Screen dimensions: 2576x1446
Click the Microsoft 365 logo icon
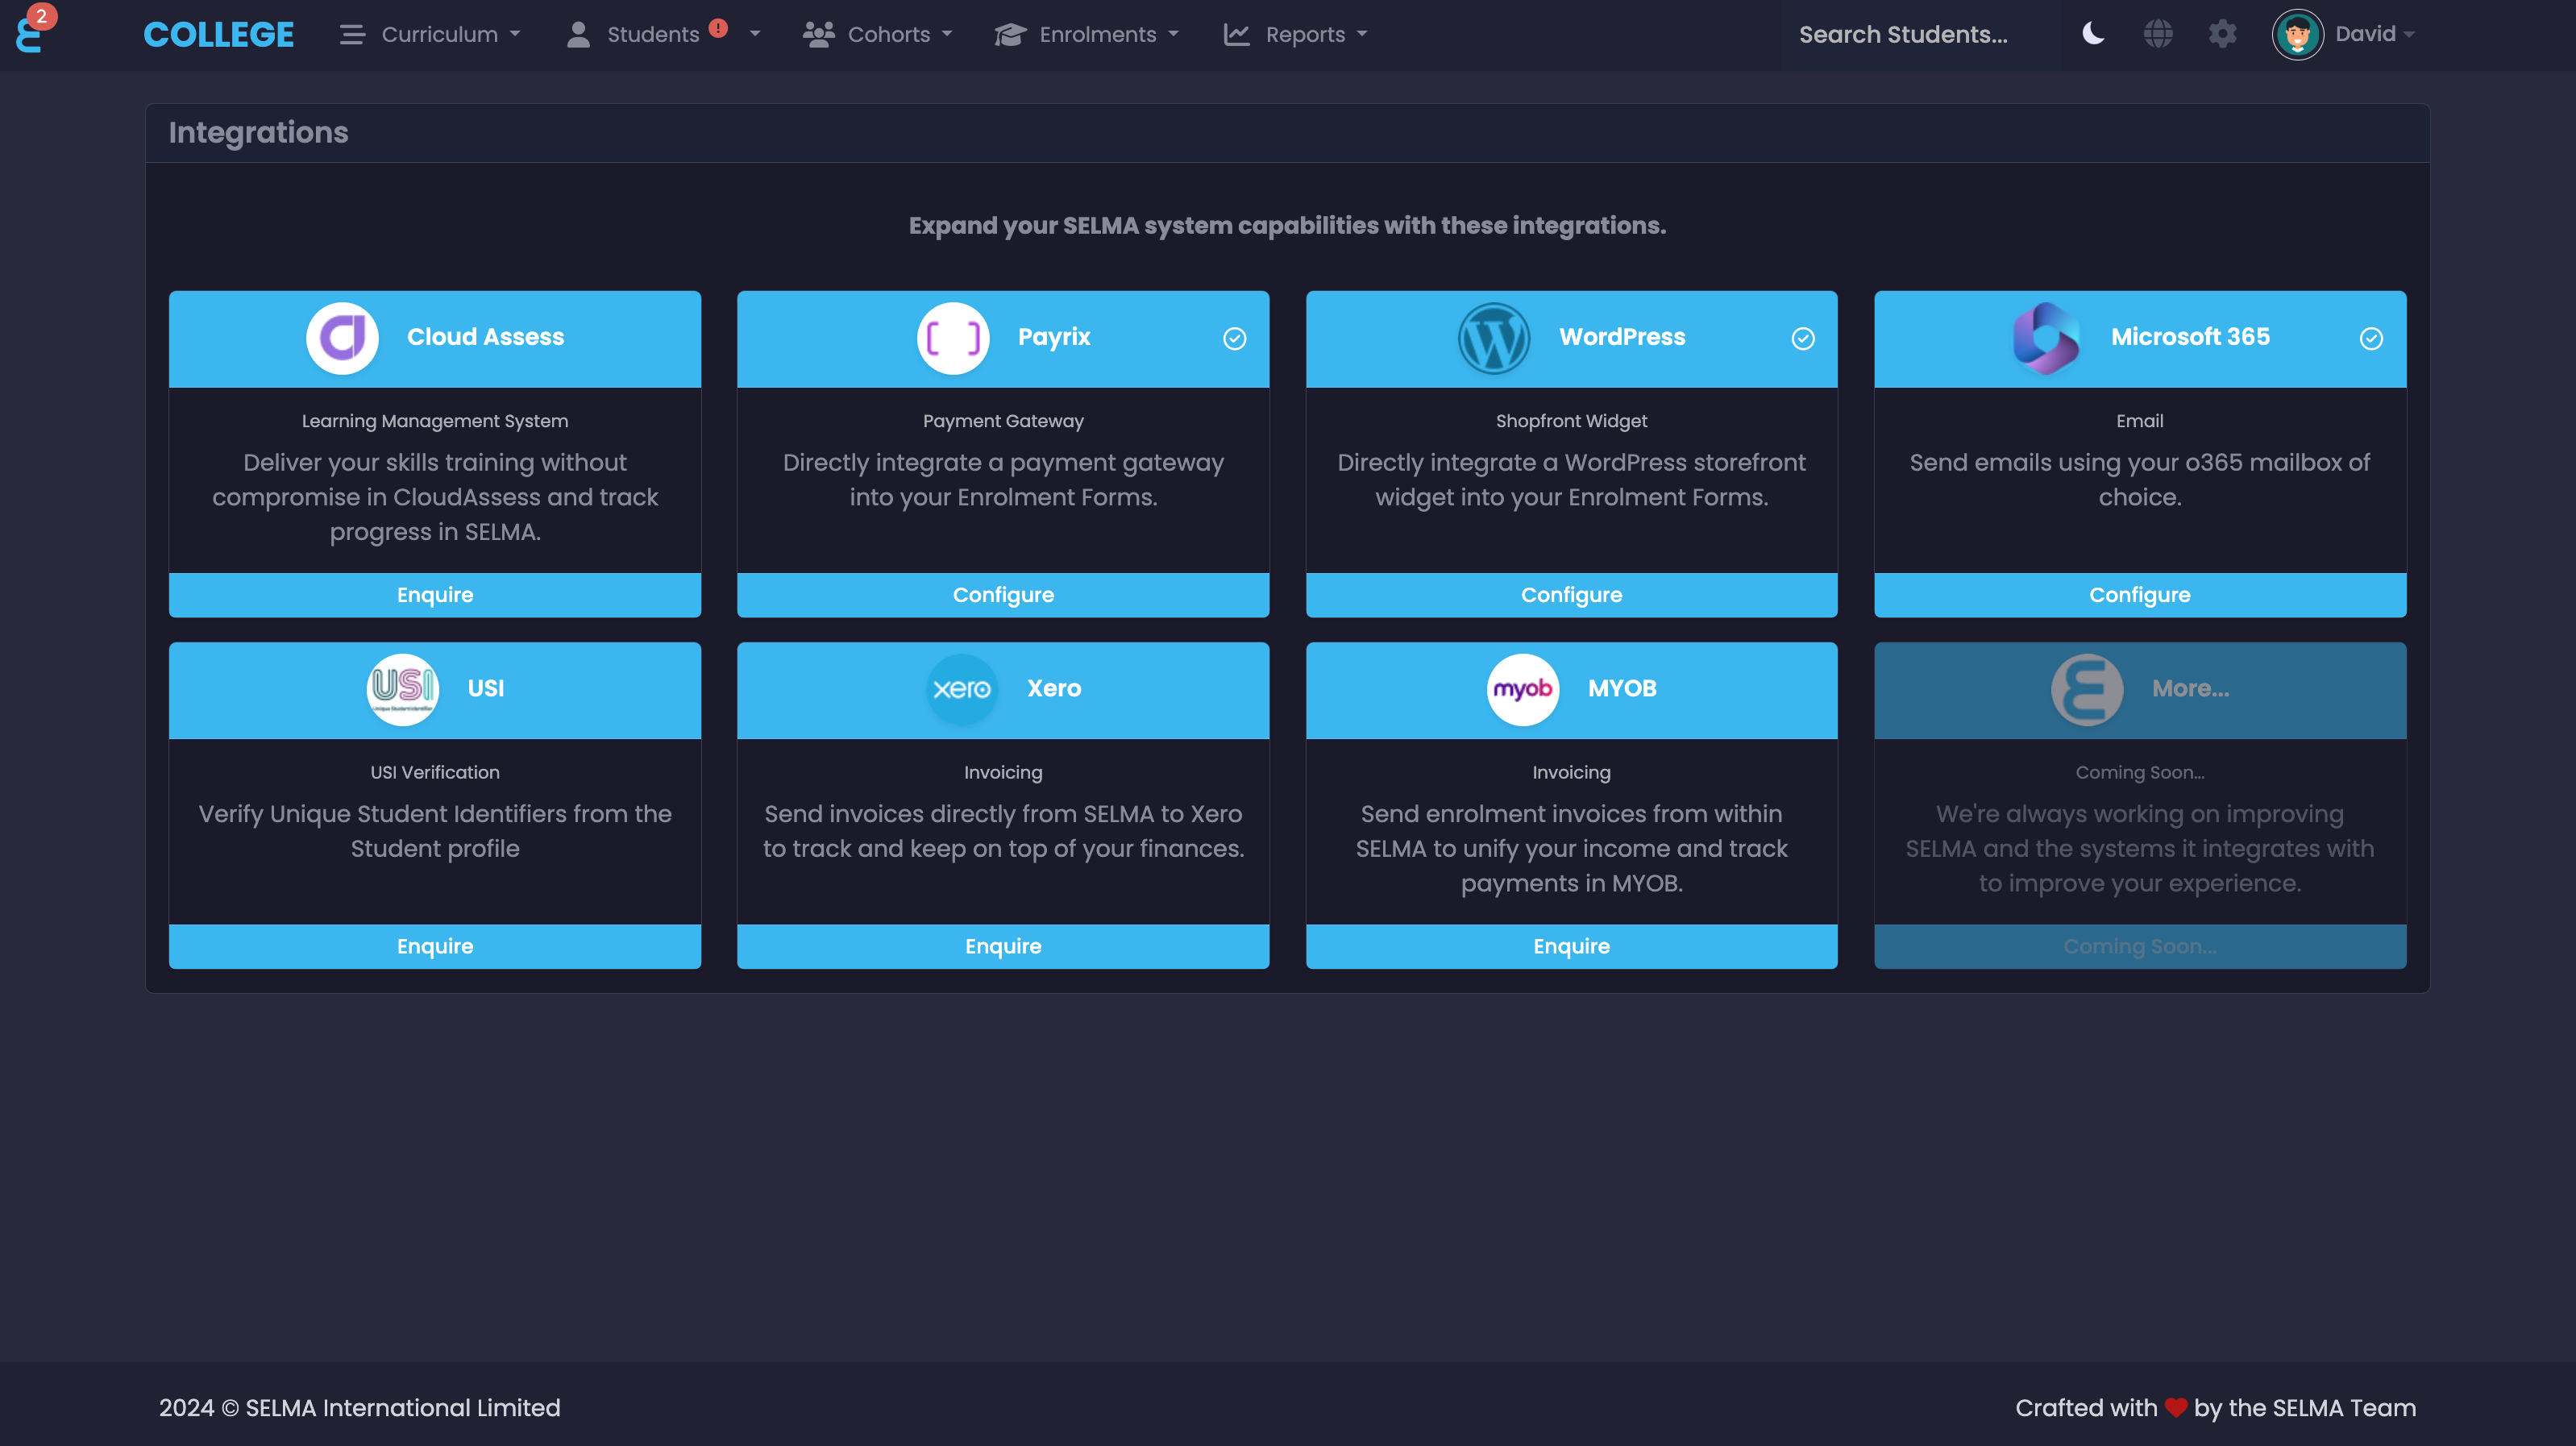(x=2046, y=338)
